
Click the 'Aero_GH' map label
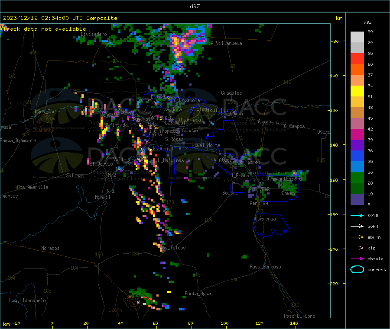259,203
